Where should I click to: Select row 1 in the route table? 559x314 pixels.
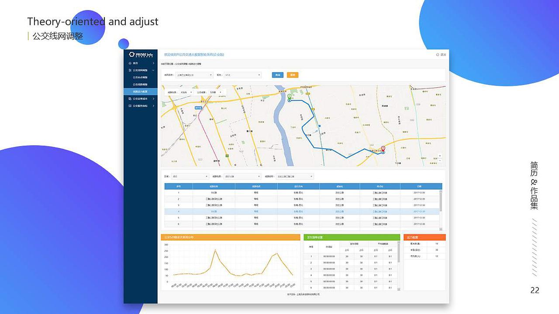tap(302, 192)
